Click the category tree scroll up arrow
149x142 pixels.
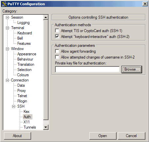46,17
